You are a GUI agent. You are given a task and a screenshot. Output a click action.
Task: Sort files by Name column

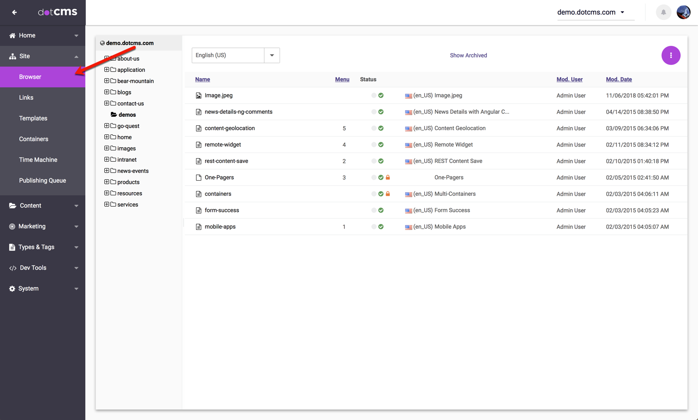[x=202, y=80]
